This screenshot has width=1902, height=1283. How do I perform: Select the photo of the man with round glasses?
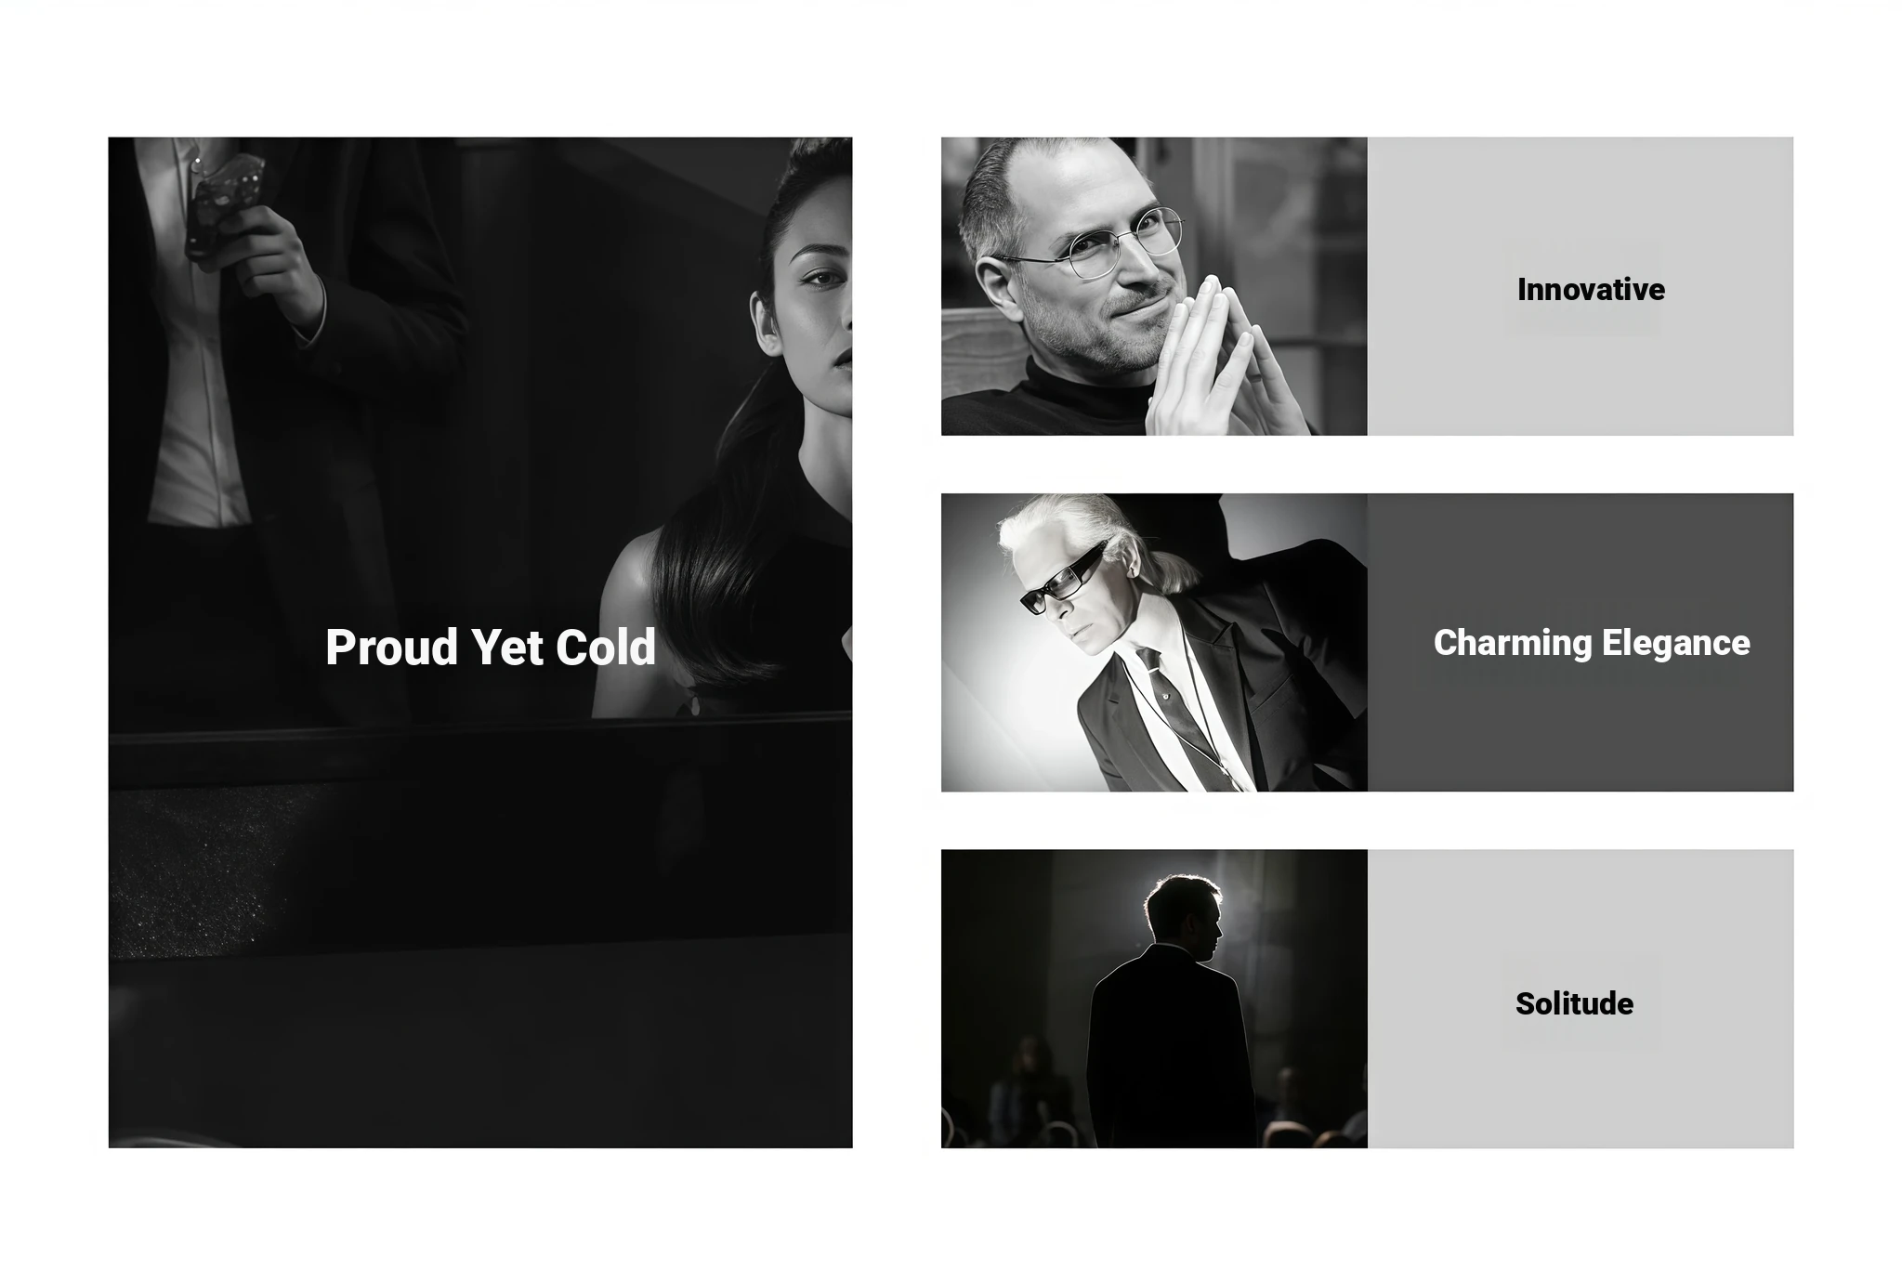tap(1154, 286)
